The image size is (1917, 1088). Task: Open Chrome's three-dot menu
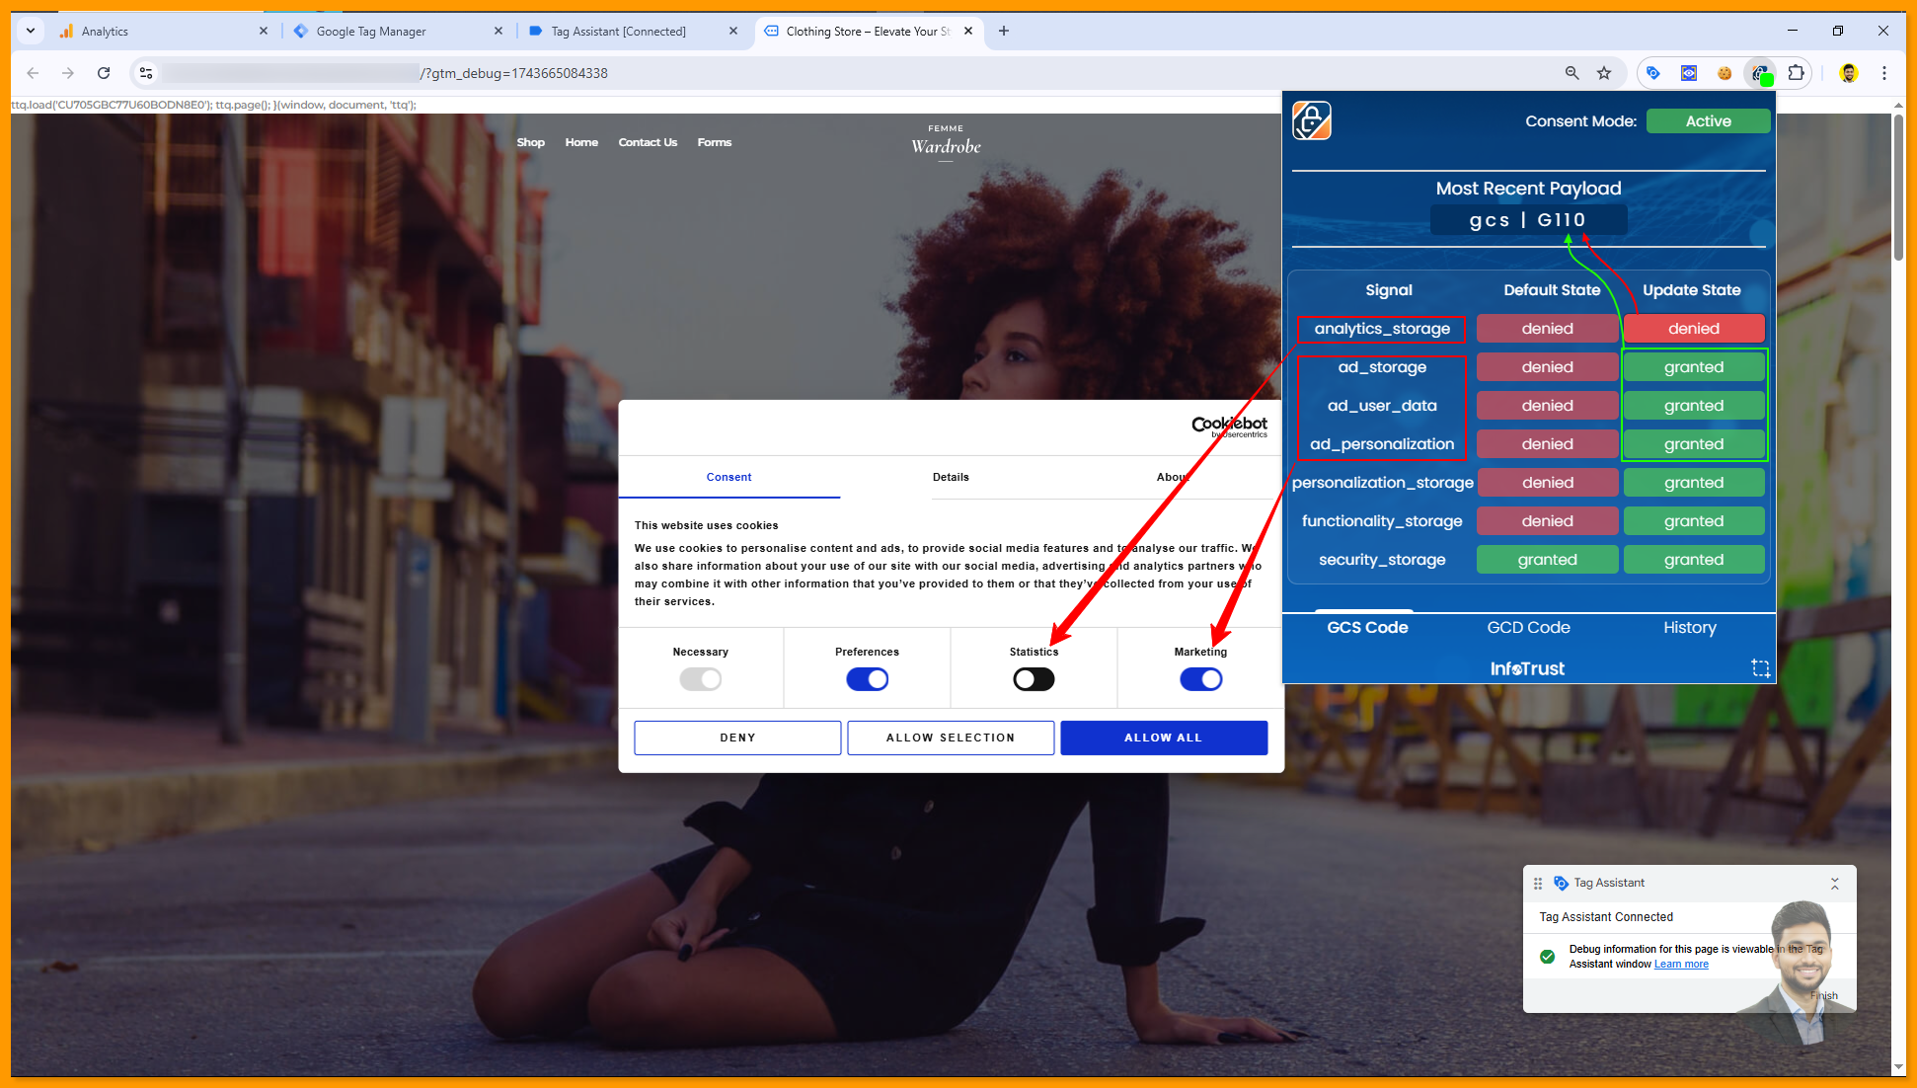coord(1884,73)
